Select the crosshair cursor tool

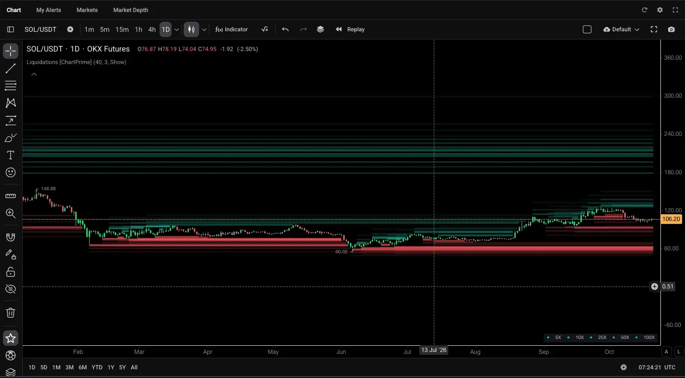[x=11, y=51]
